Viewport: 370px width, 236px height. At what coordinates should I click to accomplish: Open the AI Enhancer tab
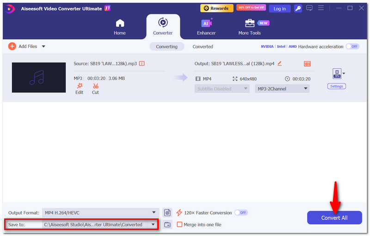pyautogui.click(x=206, y=27)
